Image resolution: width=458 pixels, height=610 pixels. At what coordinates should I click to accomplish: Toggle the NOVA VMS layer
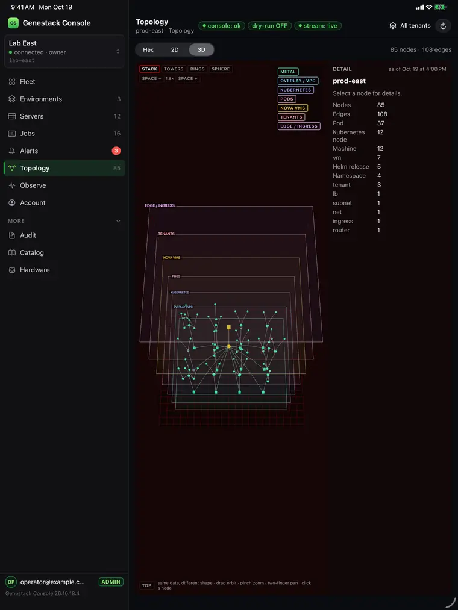pyautogui.click(x=293, y=108)
